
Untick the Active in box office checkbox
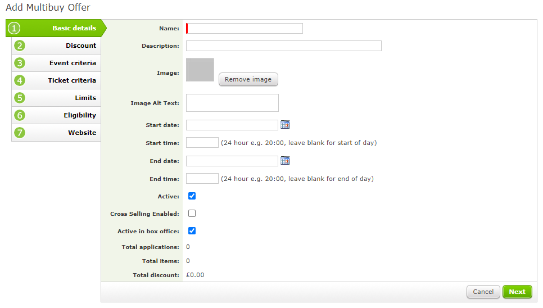[x=192, y=230]
